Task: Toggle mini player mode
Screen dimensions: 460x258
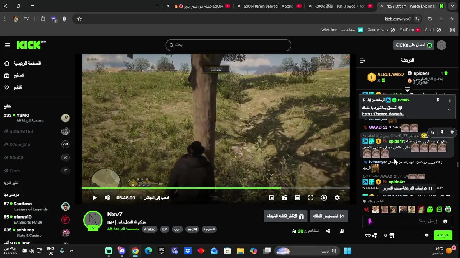Action: [x=271, y=198]
